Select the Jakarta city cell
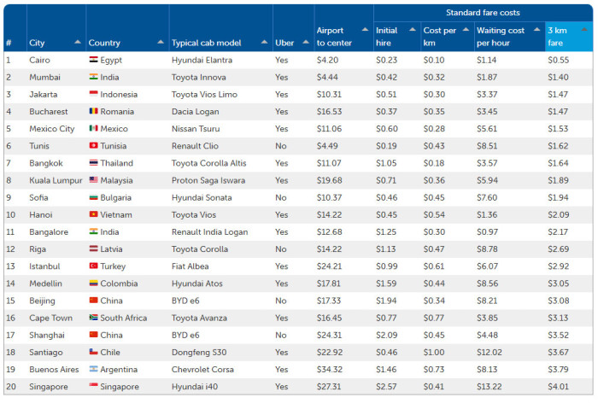Viewport: 598px width, 415px height. pyautogui.click(x=43, y=94)
